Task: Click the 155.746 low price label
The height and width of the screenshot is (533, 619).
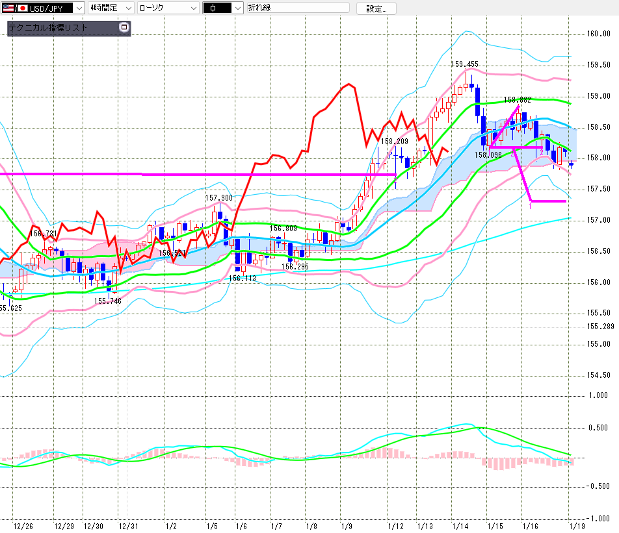Action: pyautogui.click(x=108, y=301)
